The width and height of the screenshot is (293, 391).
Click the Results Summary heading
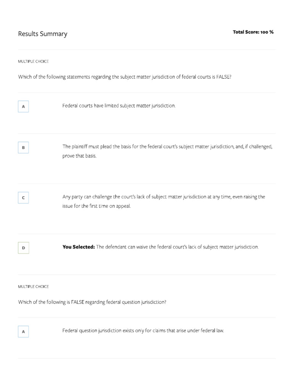pos(42,34)
